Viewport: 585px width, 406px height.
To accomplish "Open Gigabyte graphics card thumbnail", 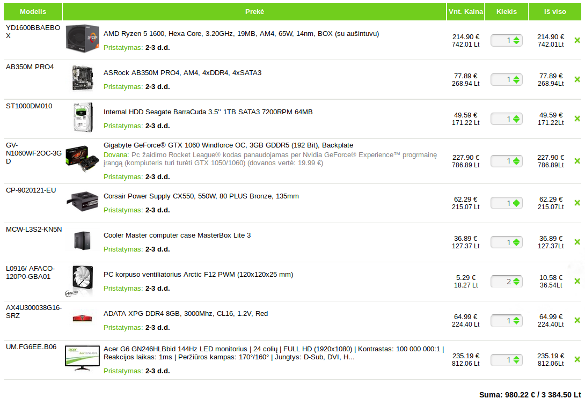I will coord(83,158).
